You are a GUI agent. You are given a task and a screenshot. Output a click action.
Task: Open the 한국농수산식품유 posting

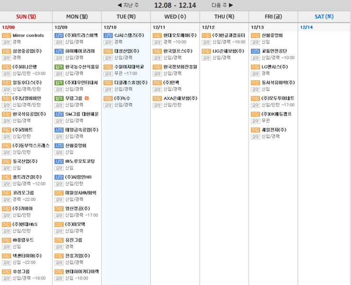82,67
